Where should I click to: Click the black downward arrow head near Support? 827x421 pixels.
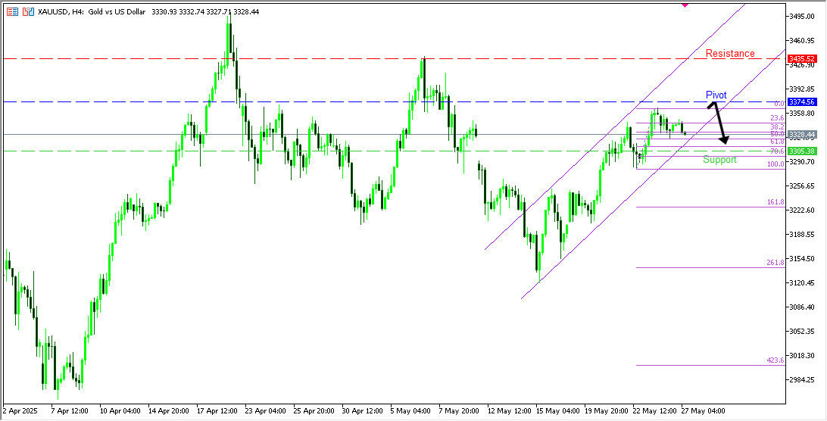click(724, 140)
